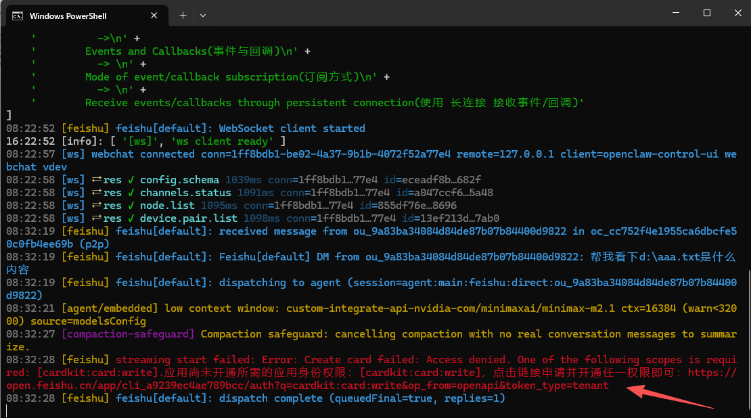Click 'id=eceadf8b…682f' text
Image resolution: width=751 pixels, height=418 pixels.
click(432, 180)
